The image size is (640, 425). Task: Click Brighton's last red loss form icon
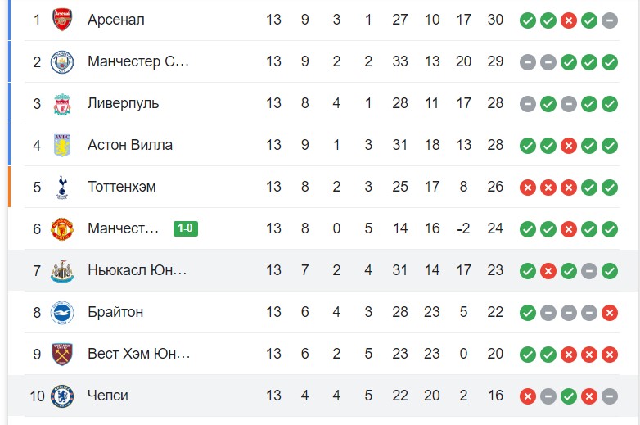(x=610, y=313)
